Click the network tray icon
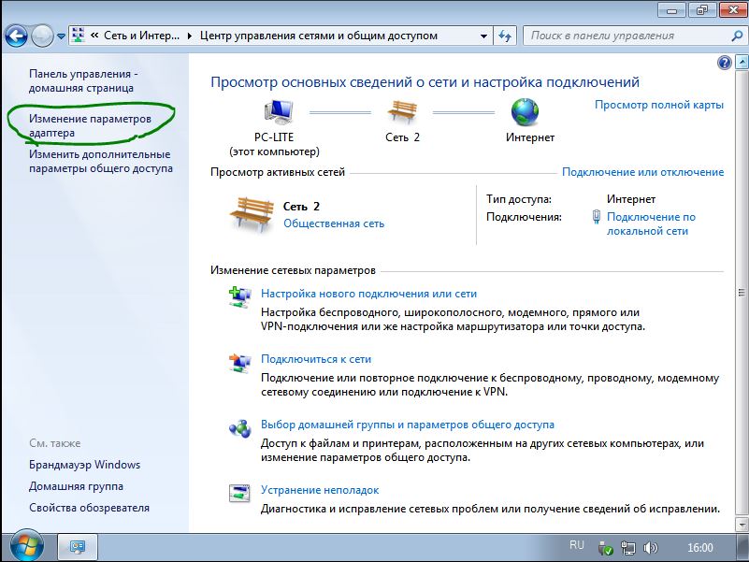Viewport: 749px width, 562px height. coord(627,548)
